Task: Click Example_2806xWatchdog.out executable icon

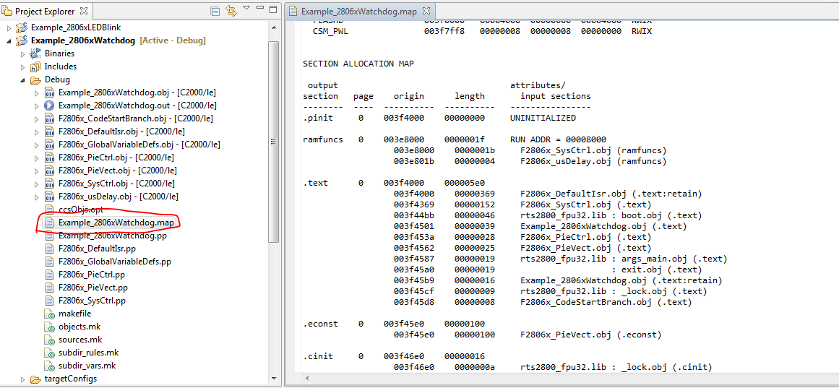Action: [49, 106]
